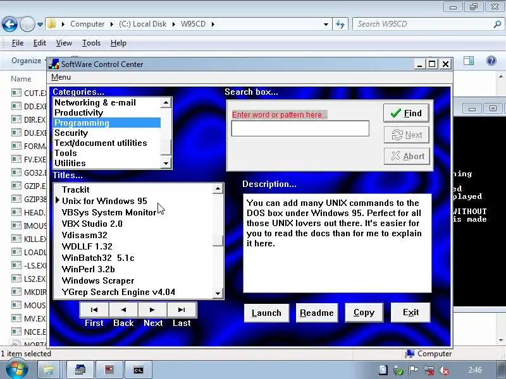506x379 pixels.
Task: Go Back one title record
Action: coord(123,310)
